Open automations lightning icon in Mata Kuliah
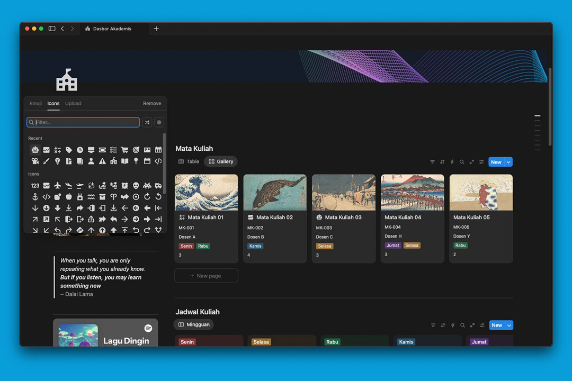The image size is (572, 381). coord(452,162)
